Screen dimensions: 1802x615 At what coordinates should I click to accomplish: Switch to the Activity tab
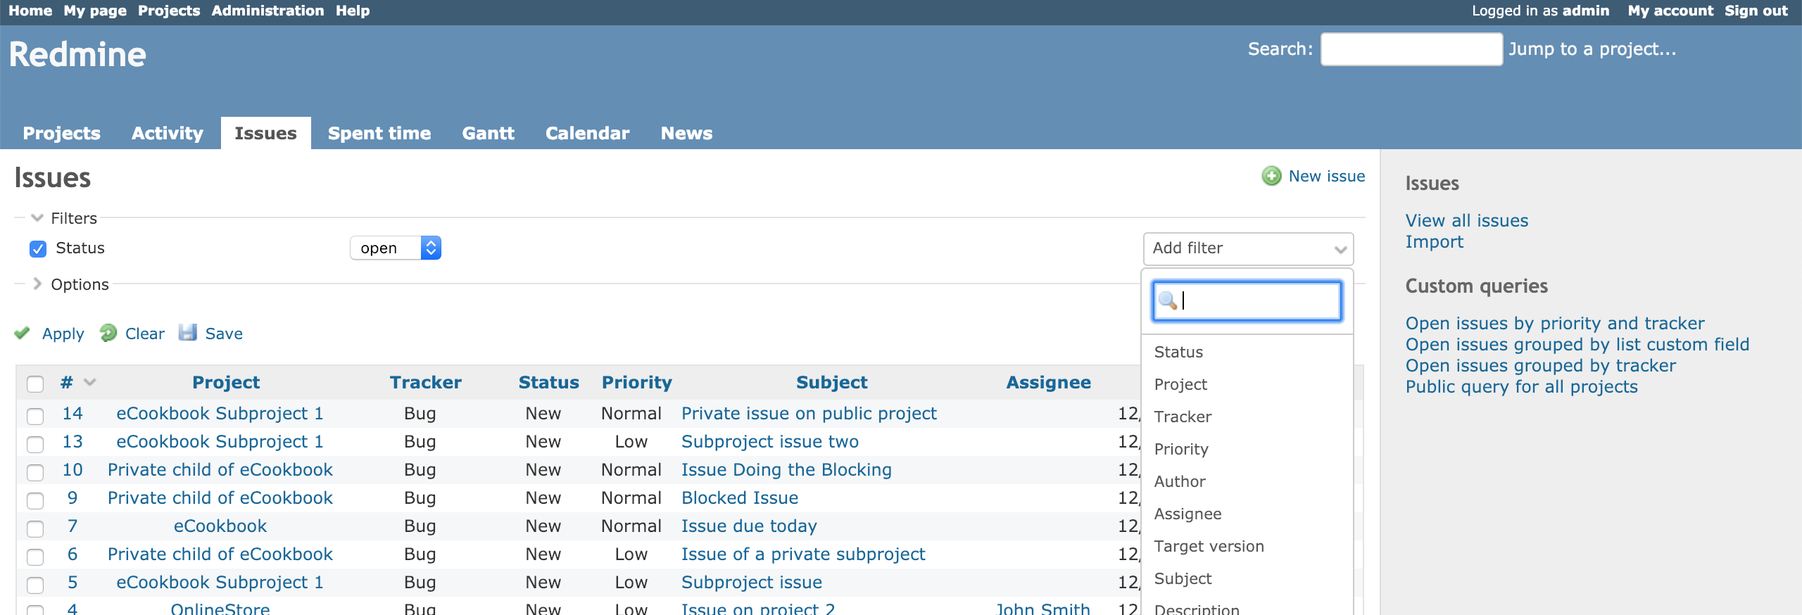pyautogui.click(x=167, y=133)
